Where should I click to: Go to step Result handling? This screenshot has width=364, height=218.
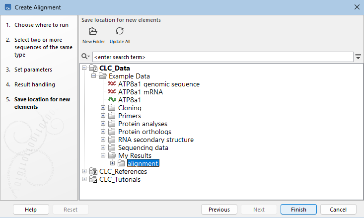[35, 84]
